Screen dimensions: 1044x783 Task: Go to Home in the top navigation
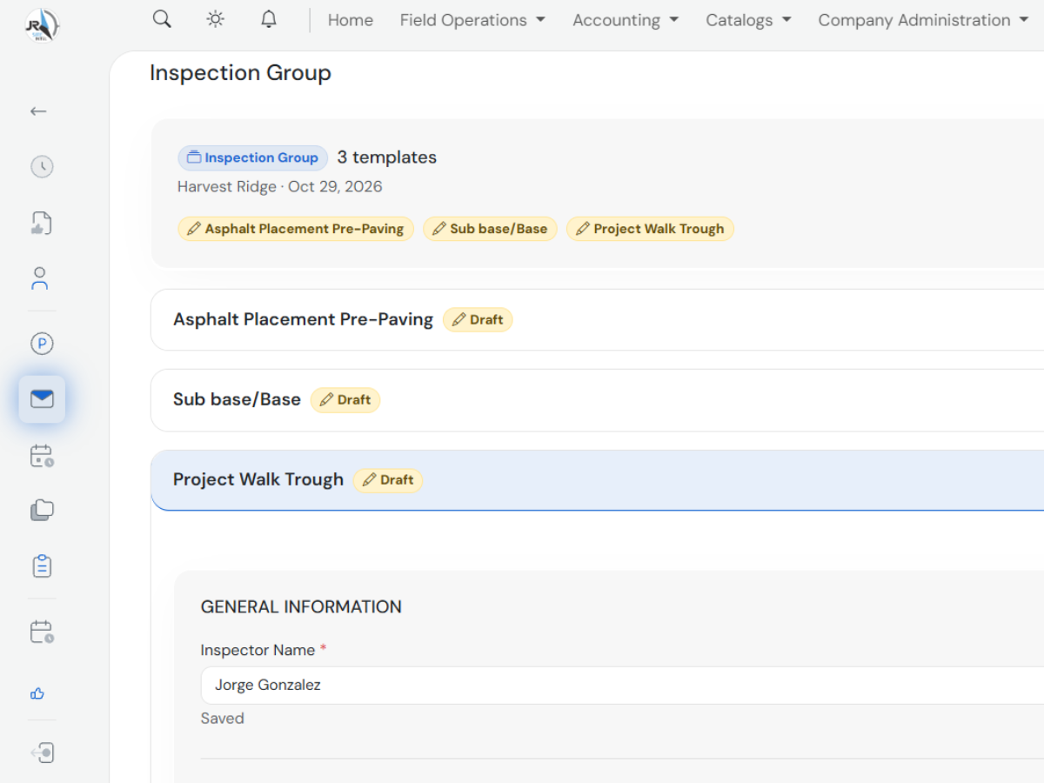351,20
